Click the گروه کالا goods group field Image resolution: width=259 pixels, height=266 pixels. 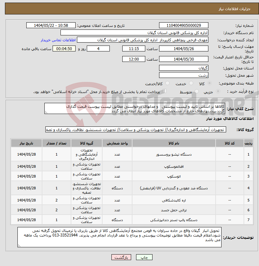pos(136,130)
